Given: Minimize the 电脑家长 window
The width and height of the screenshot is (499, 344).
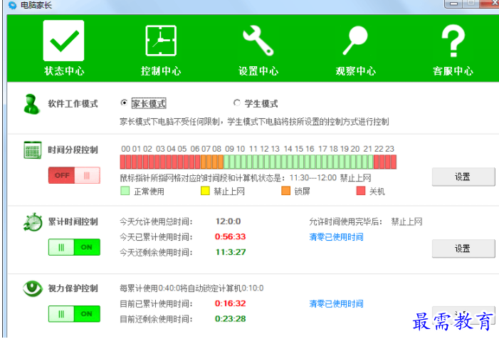Looking at the screenshot, I should pyautogui.click(x=454, y=4).
